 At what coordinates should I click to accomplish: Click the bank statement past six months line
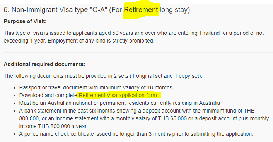[137, 111]
